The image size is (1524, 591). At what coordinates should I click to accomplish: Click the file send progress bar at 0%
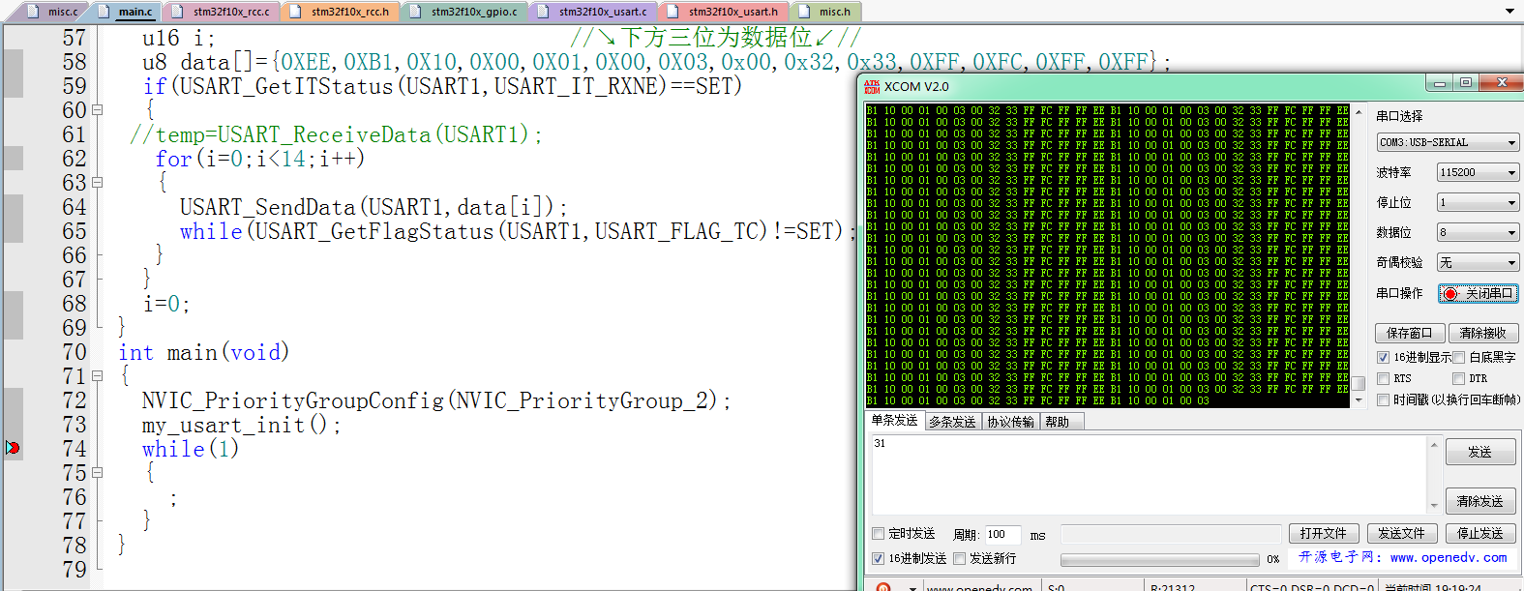(1160, 559)
